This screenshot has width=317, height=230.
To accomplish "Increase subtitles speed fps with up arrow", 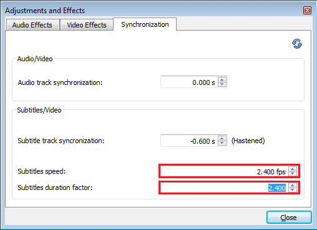I will click(x=293, y=169).
